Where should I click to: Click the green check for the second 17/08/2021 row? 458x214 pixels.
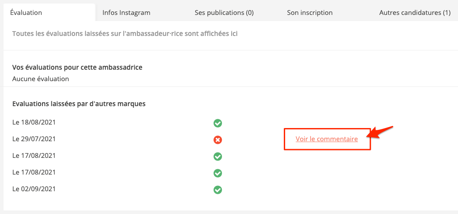pos(218,173)
